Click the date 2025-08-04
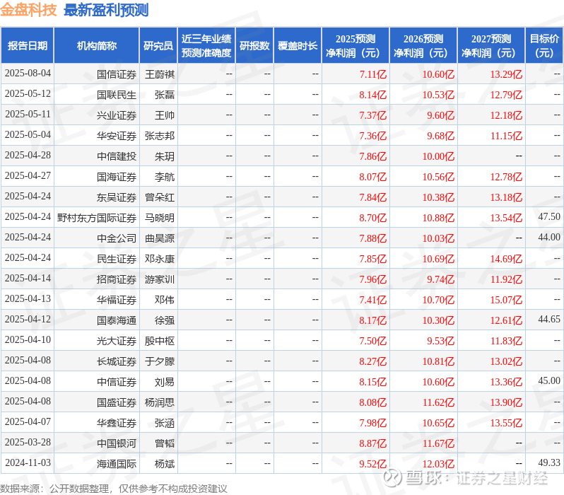 [28, 74]
